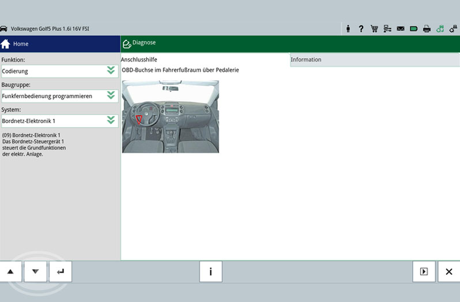Click the person/user icon in top bar

348,29
